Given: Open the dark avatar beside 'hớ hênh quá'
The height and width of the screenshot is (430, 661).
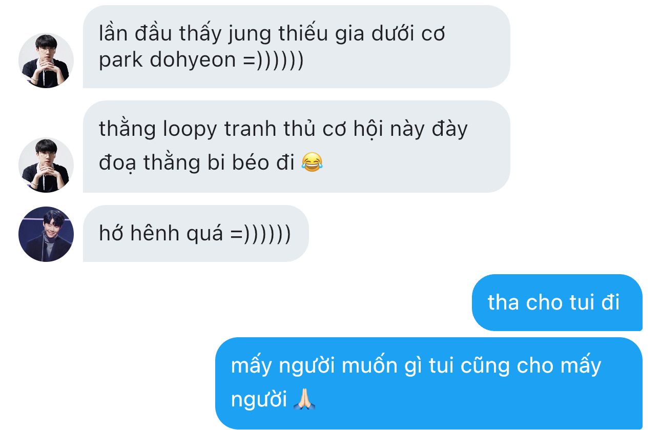Looking at the screenshot, I should (46, 234).
